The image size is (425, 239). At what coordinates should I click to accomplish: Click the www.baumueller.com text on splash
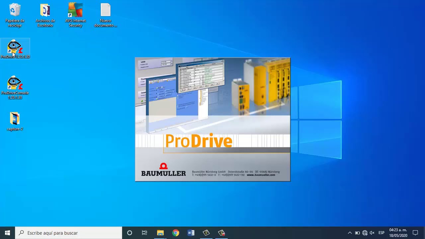point(261,175)
